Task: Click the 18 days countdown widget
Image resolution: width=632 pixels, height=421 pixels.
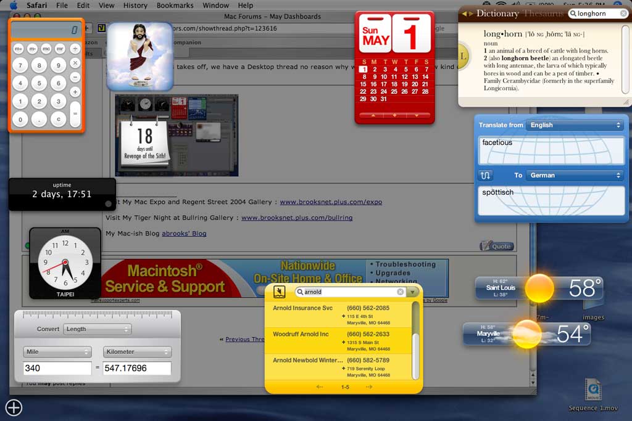Action: (x=145, y=143)
